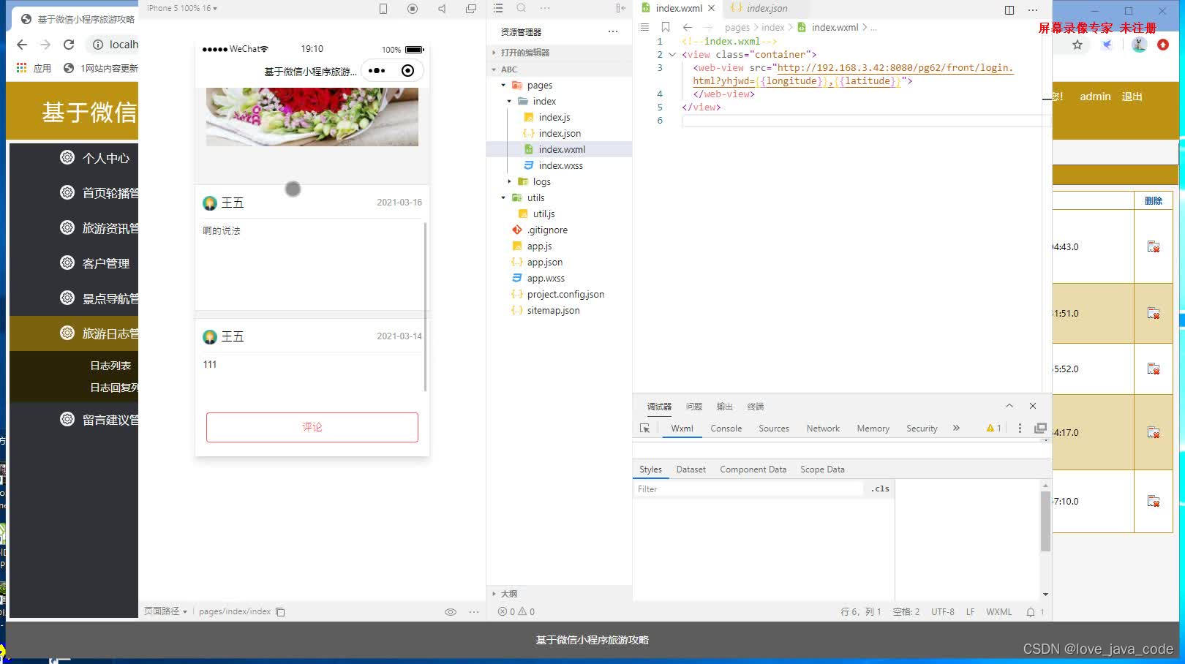
Task: Mute the simulator sound
Action: coord(442,9)
